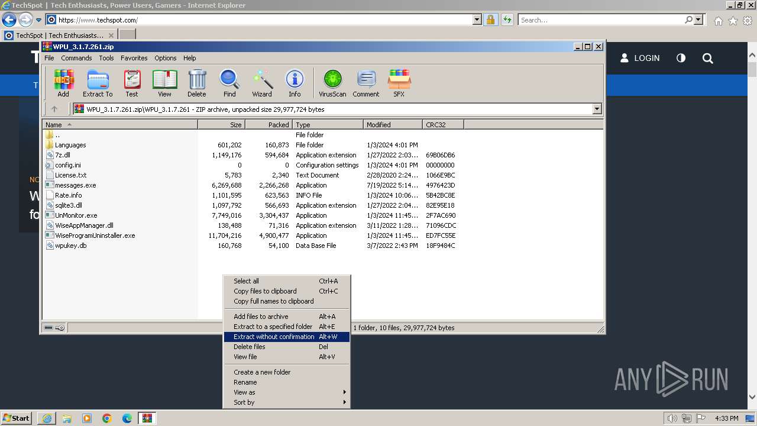Select the UnMonitor.exe file
This screenshot has width=757, height=426.
76,215
